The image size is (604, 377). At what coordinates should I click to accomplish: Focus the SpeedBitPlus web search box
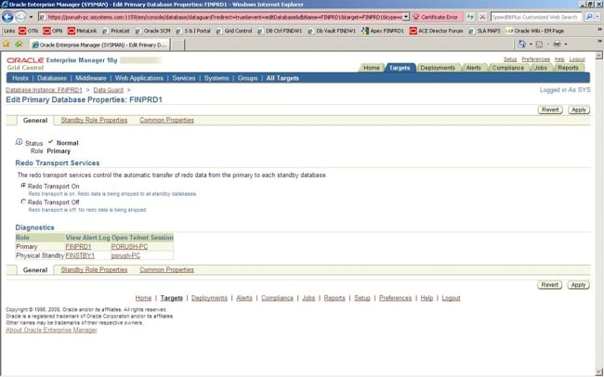point(535,17)
